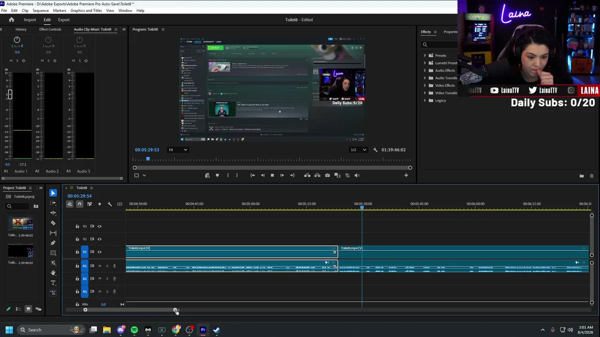Screen dimensions: 600x337
Task: Click the Home icon in the workspace bar
Action: point(11,20)
